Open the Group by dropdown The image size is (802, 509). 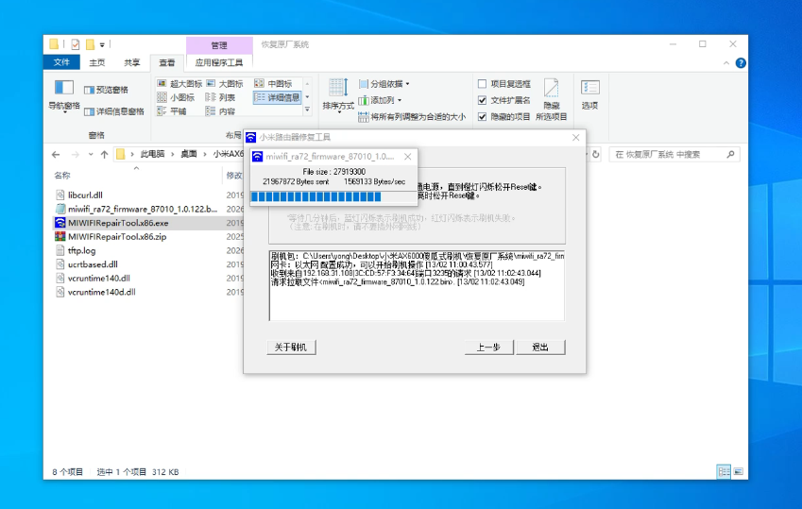coord(384,84)
